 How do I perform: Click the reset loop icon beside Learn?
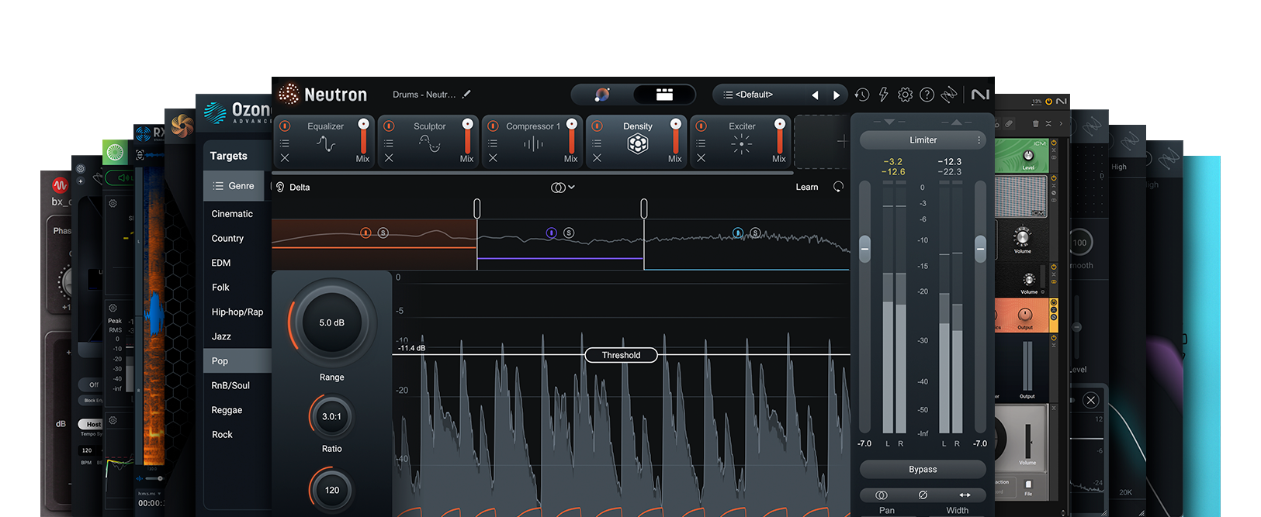(838, 187)
